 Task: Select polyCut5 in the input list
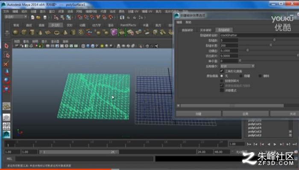[x=255, y=124]
